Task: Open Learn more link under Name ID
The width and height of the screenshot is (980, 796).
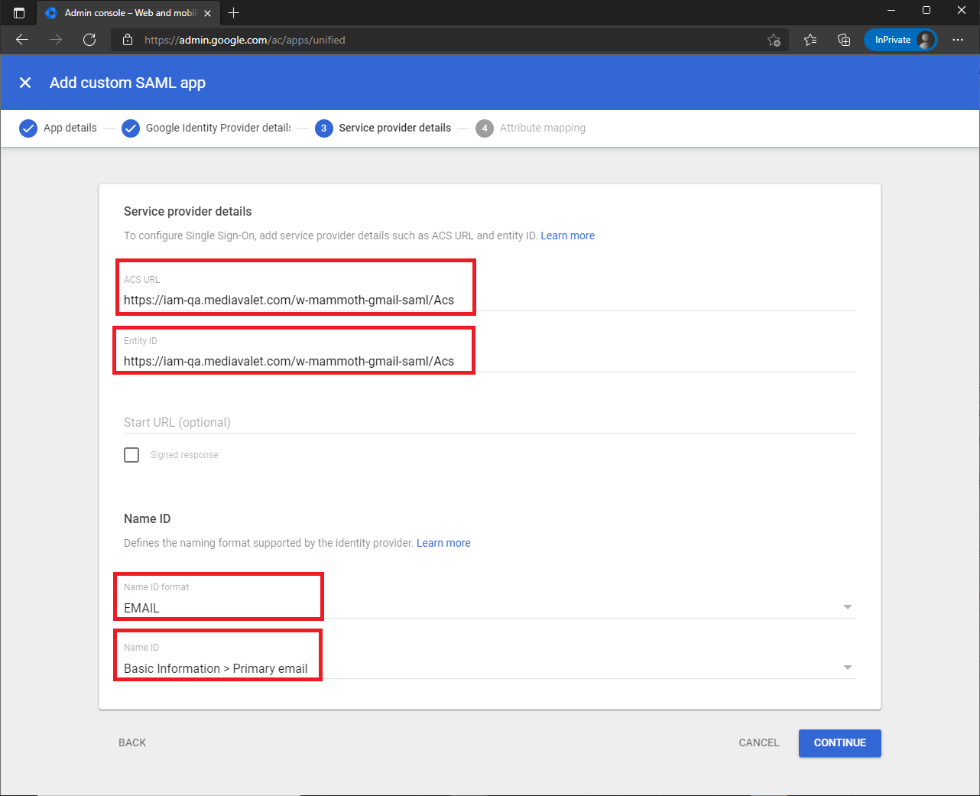Action: point(443,543)
